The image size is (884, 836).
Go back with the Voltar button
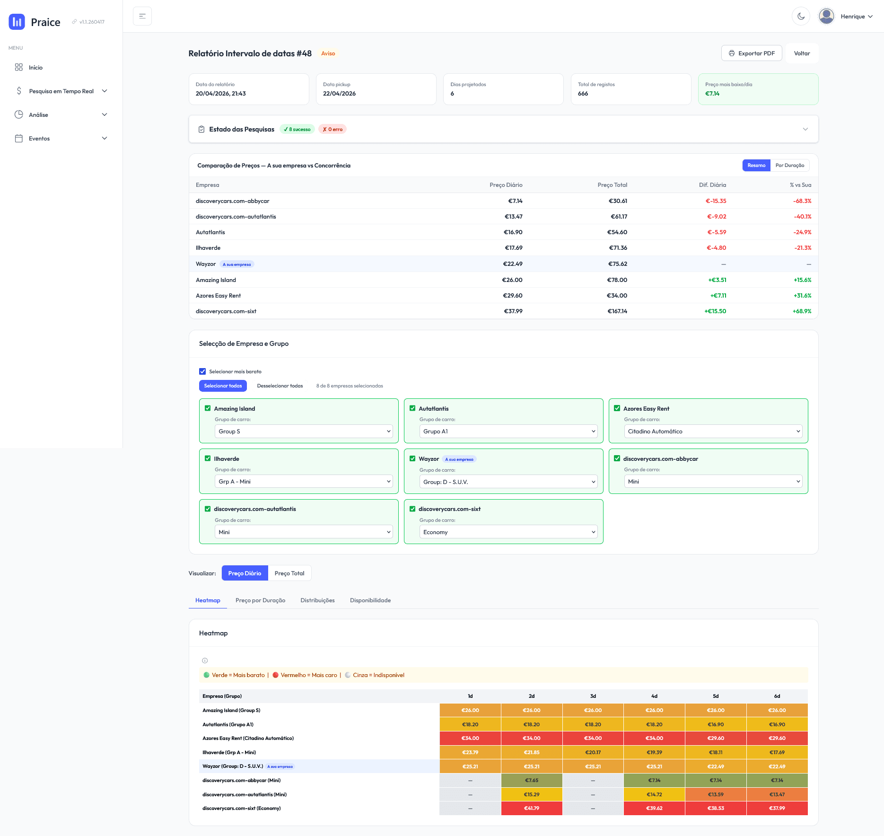pyautogui.click(x=802, y=53)
